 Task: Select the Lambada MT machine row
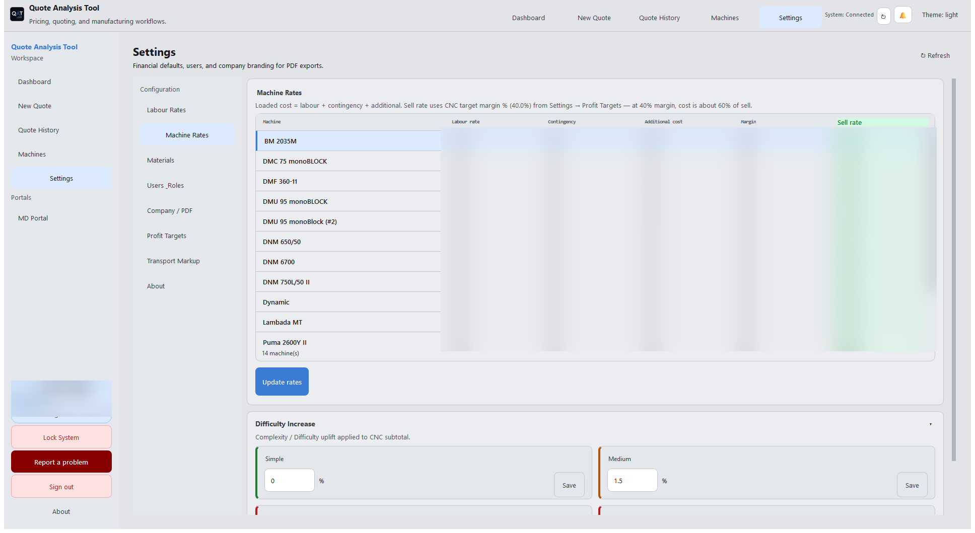point(595,322)
